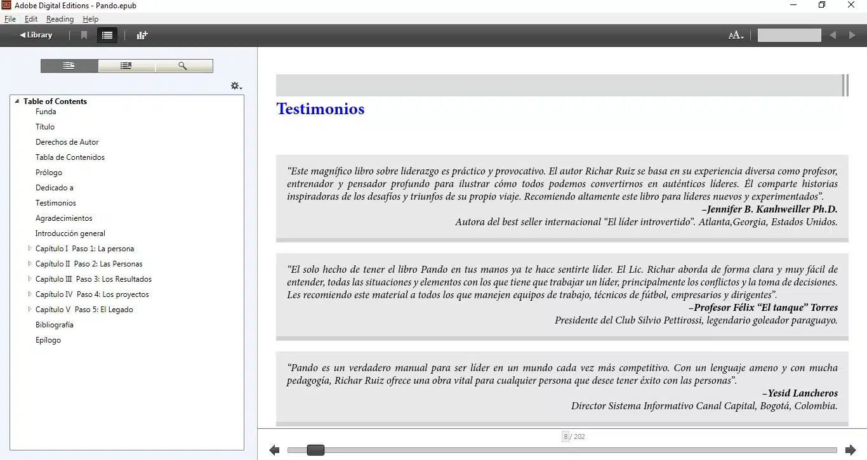
Task: Add a bookmark with the bookmark icon
Action: [84, 36]
